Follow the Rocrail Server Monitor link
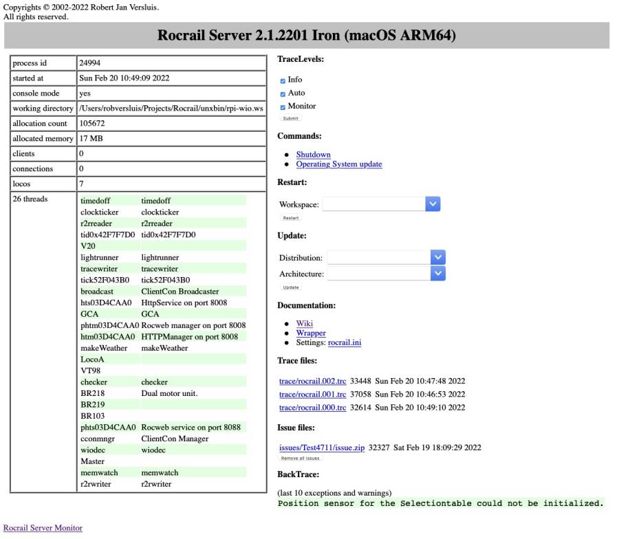The image size is (619, 539). [x=43, y=528]
